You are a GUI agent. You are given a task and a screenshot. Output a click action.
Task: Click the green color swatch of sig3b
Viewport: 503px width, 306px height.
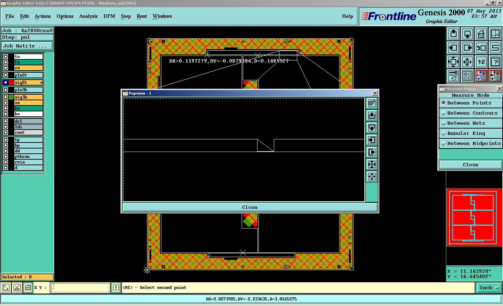[x=11, y=97]
